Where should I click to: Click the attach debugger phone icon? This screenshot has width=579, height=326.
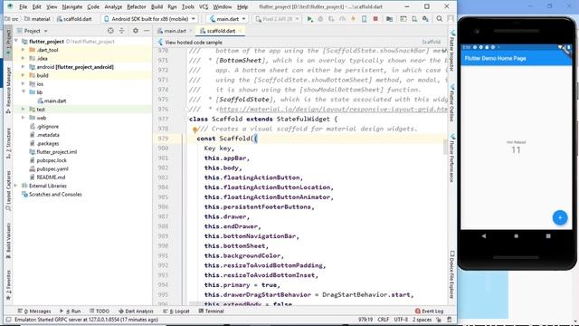365,19
